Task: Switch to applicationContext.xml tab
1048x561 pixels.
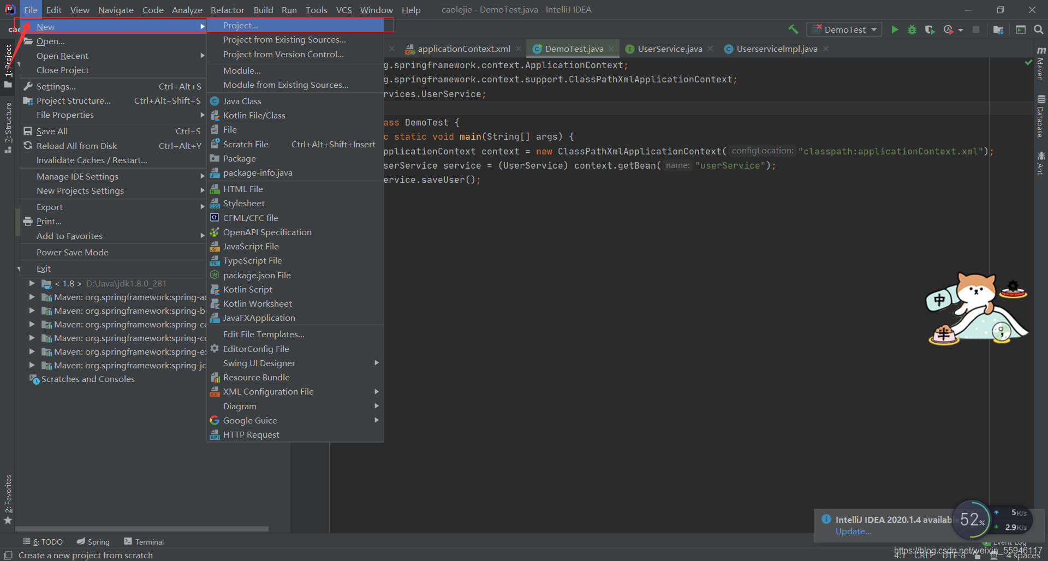Action: pos(463,49)
